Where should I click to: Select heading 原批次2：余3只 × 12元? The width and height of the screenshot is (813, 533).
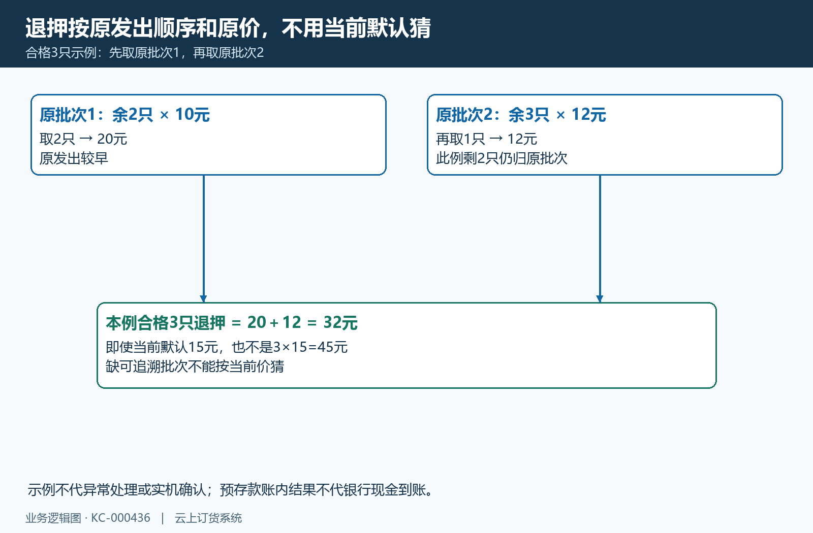pyautogui.click(x=521, y=115)
